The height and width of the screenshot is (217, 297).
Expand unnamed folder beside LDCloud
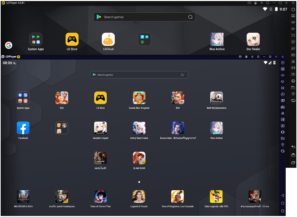(x=145, y=39)
